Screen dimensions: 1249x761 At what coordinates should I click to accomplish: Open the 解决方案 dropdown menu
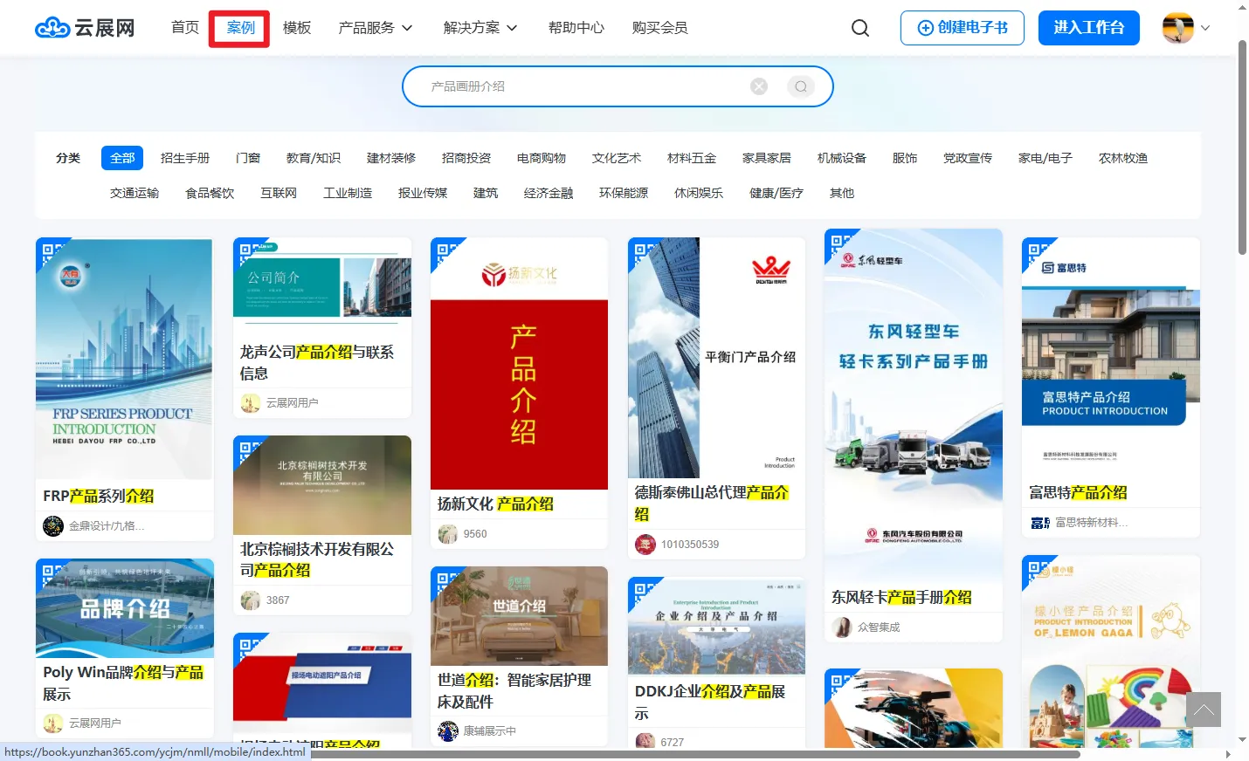coord(480,28)
